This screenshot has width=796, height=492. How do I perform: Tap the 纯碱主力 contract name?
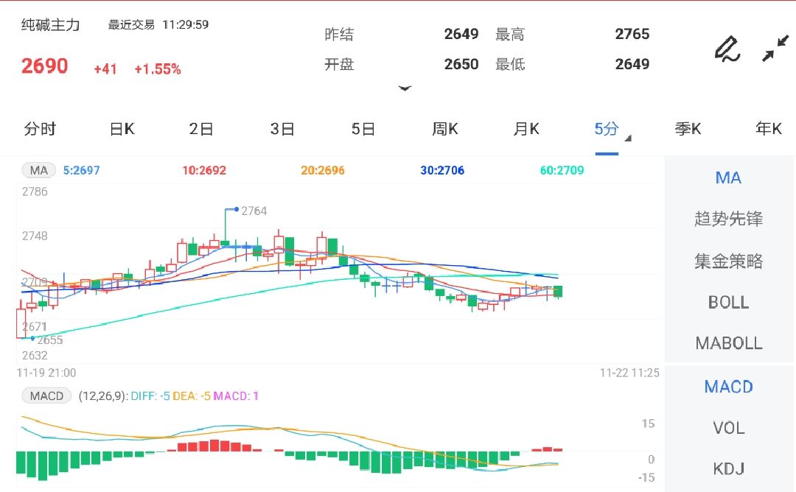50,25
